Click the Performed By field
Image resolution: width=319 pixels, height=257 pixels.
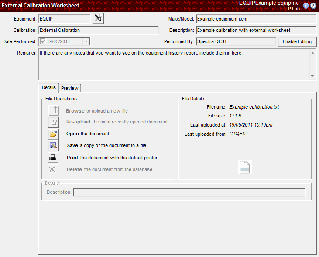tap(235, 41)
